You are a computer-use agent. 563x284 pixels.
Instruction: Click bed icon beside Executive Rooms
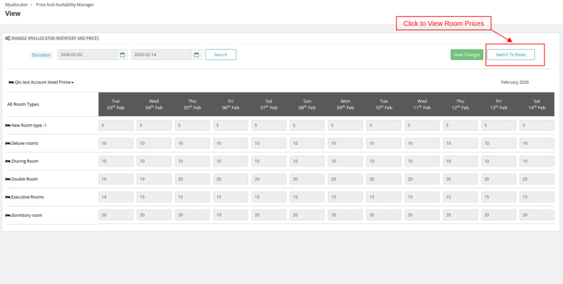coord(8,197)
